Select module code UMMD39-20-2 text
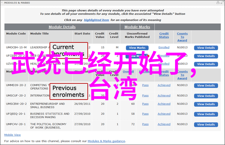225x145 pixels. click(x=16, y=85)
